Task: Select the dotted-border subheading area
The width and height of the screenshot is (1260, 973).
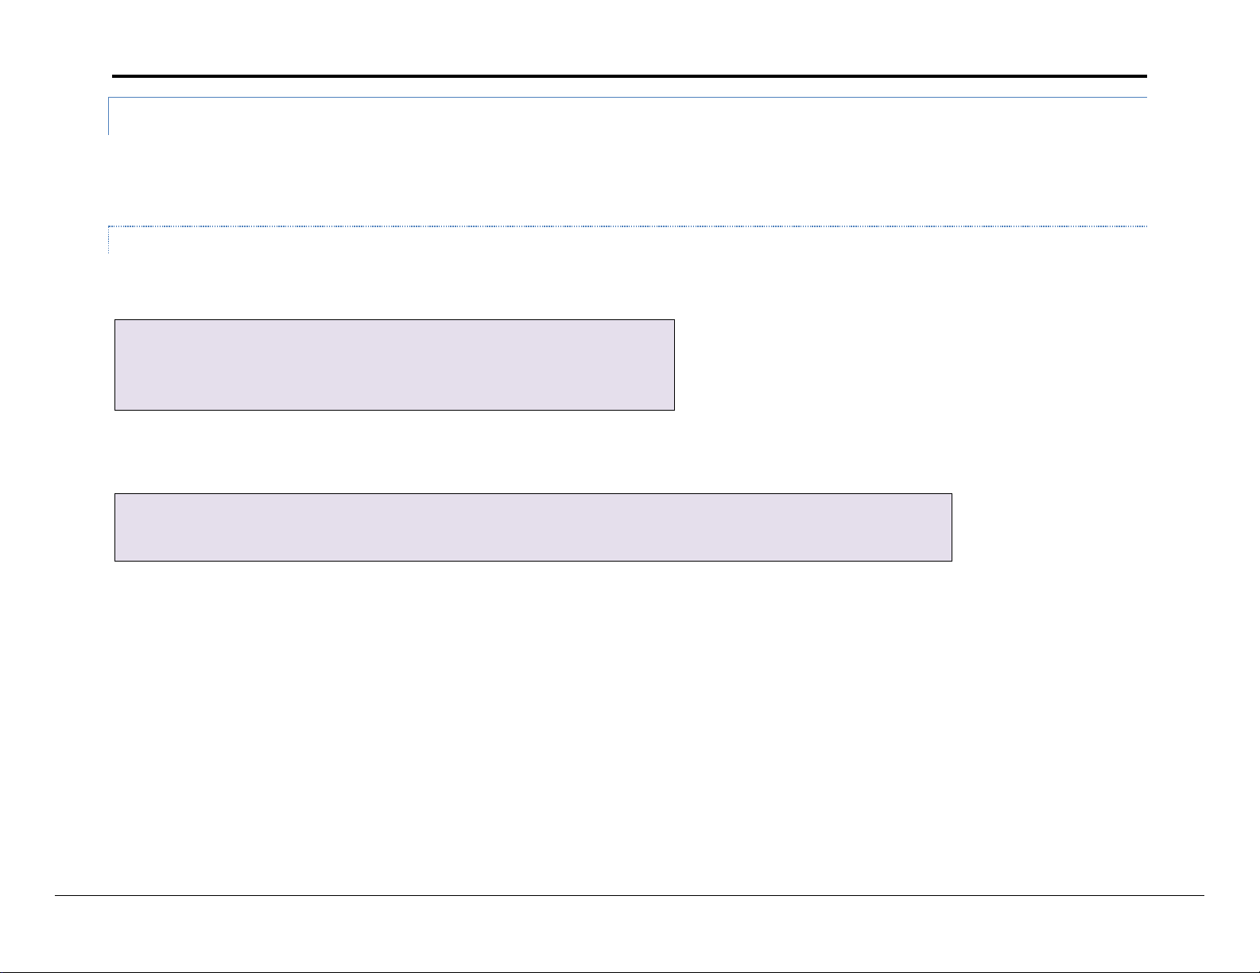Action: pos(627,240)
